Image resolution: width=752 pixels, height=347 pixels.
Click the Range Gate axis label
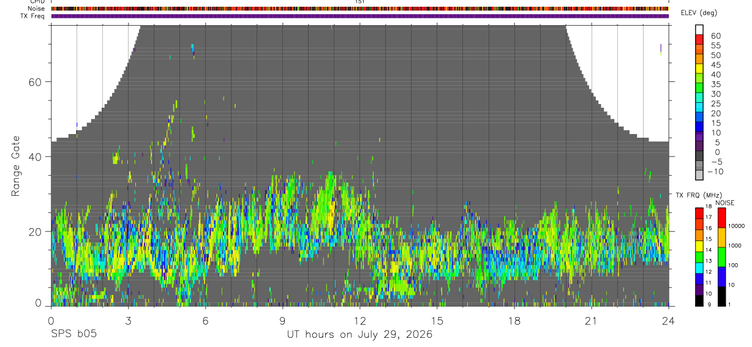(x=16, y=166)
